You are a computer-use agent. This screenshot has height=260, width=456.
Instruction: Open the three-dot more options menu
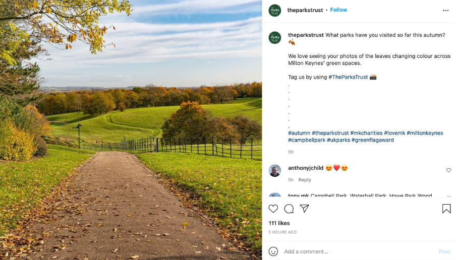point(445,10)
